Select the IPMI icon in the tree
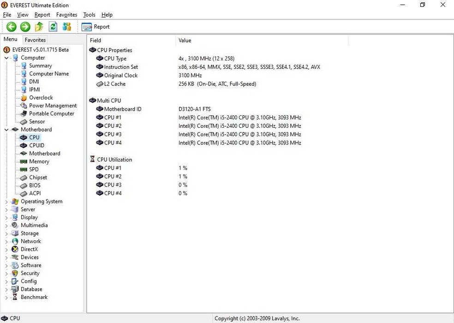The width and height of the screenshot is (454, 323). [24, 90]
